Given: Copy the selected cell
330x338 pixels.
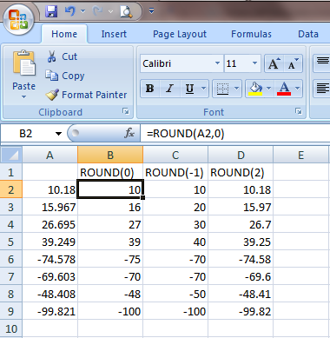Looking at the screenshot, I should click(x=65, y=76).
